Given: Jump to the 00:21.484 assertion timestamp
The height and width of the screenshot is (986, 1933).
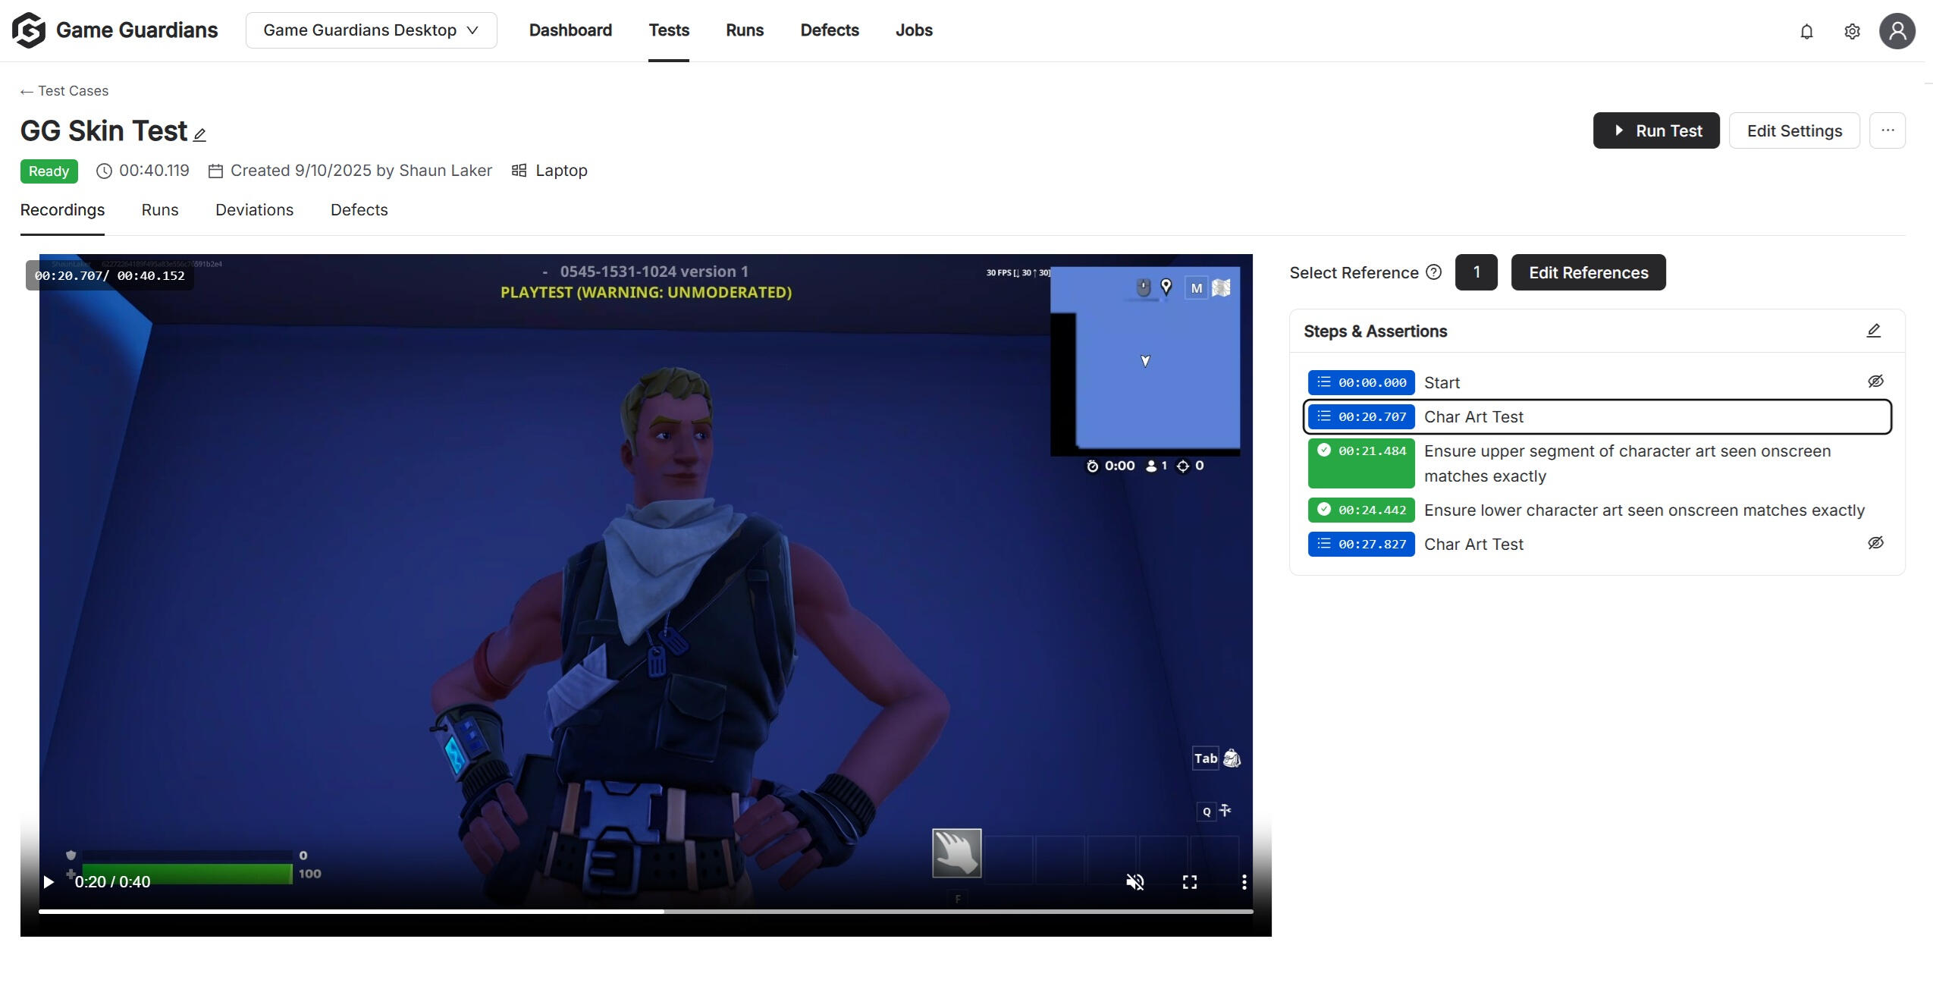Looking at the screenshot, I should (x=1361, y=463).
